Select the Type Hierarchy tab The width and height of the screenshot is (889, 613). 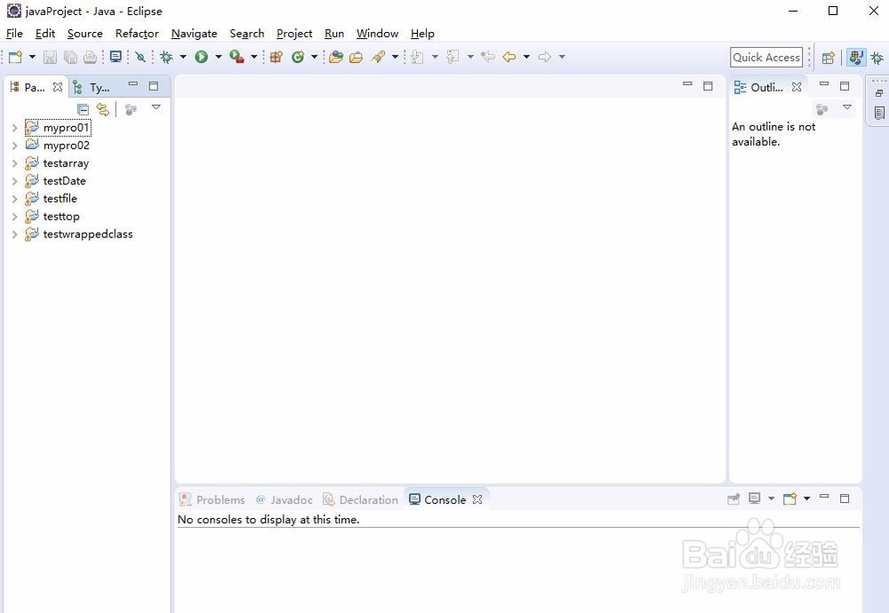[93, 87]
